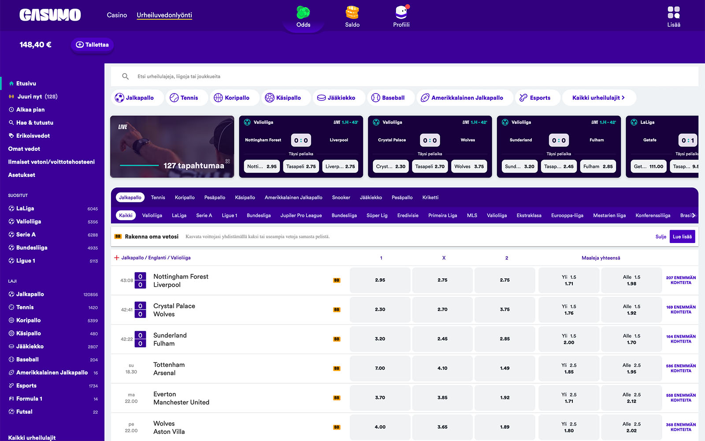Image resolution: width=705 pixels, height=441 pixels.
Task: Open the Odds clover icon
Action: (303, 13)
